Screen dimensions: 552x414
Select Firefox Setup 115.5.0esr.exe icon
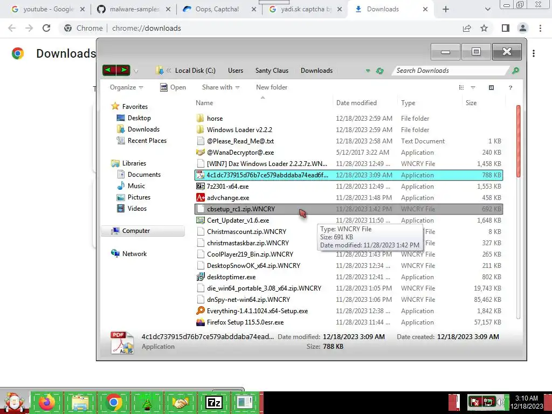[201, 322]
